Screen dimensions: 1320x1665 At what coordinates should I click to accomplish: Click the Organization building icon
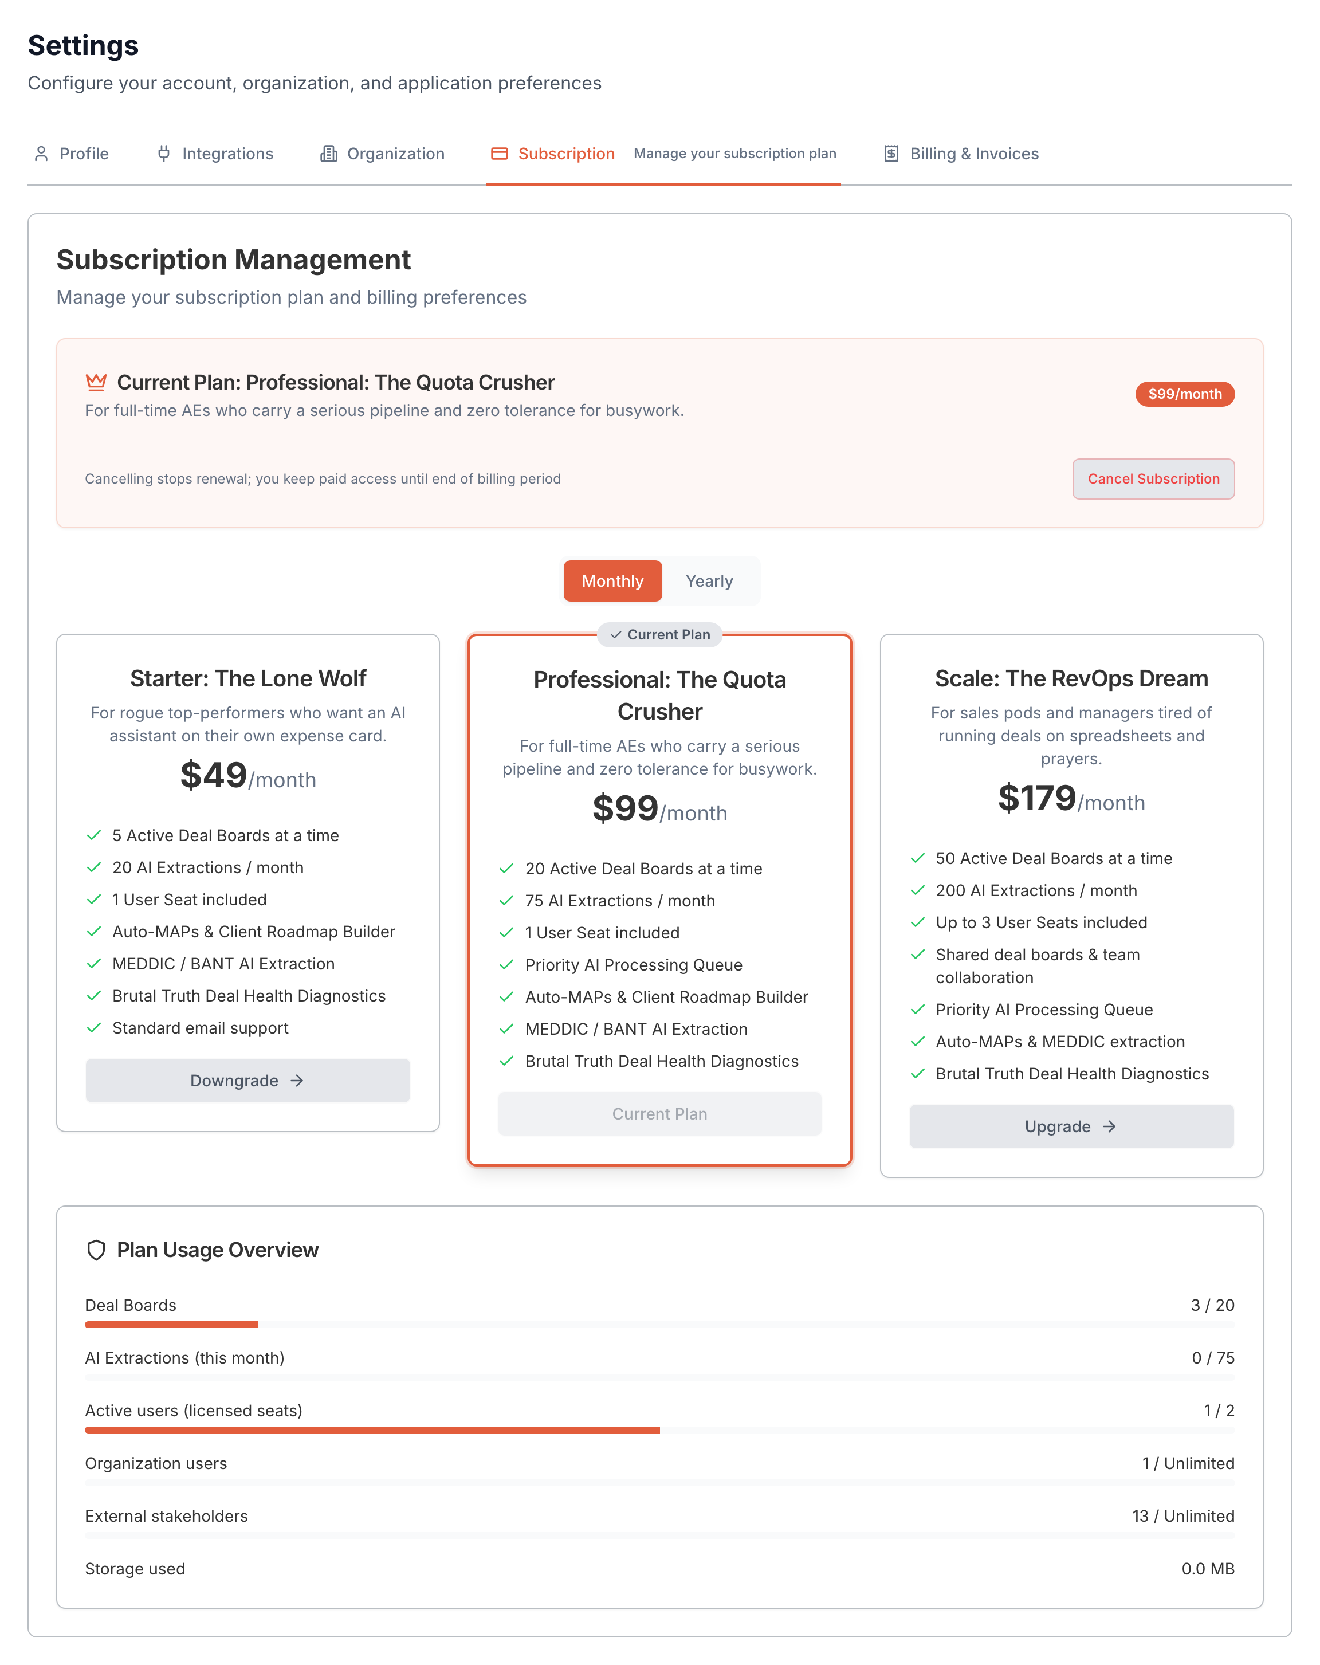(328, 154)
